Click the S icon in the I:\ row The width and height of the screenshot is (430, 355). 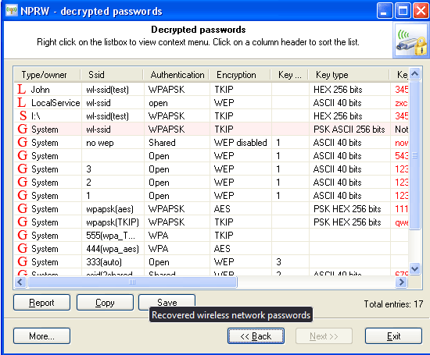pos(23,115)
